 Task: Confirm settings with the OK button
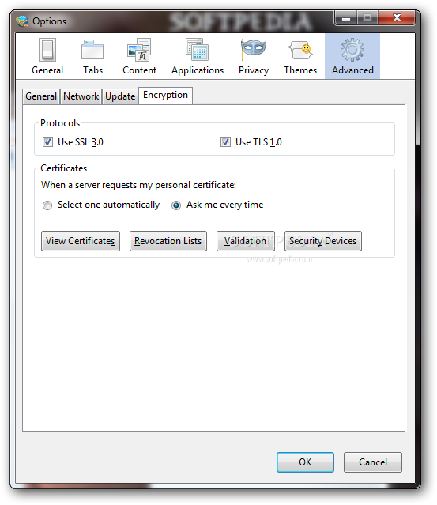click(x=305, y=462)
